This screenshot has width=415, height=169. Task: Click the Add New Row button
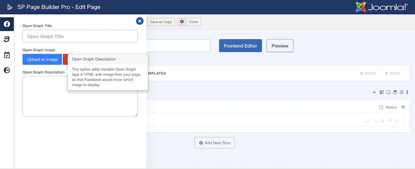[x=215, y=143]
